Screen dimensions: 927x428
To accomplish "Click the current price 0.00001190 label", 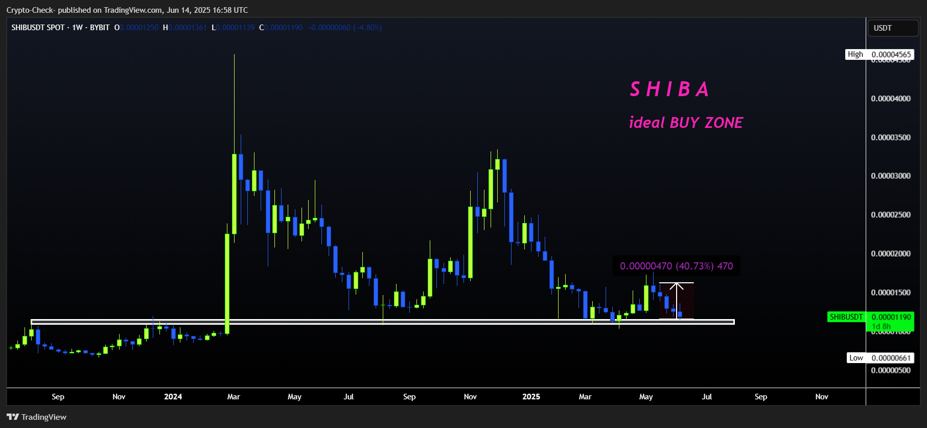I will tap(891, 317).
